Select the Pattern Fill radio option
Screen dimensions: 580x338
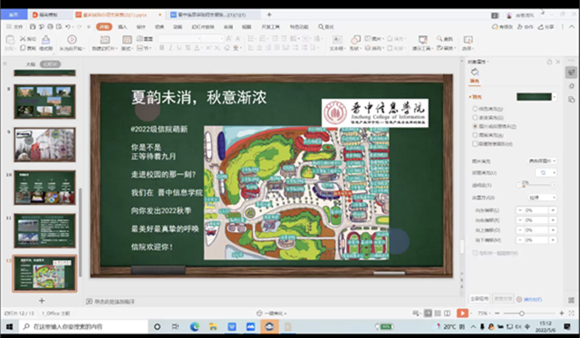click(475, 135)
